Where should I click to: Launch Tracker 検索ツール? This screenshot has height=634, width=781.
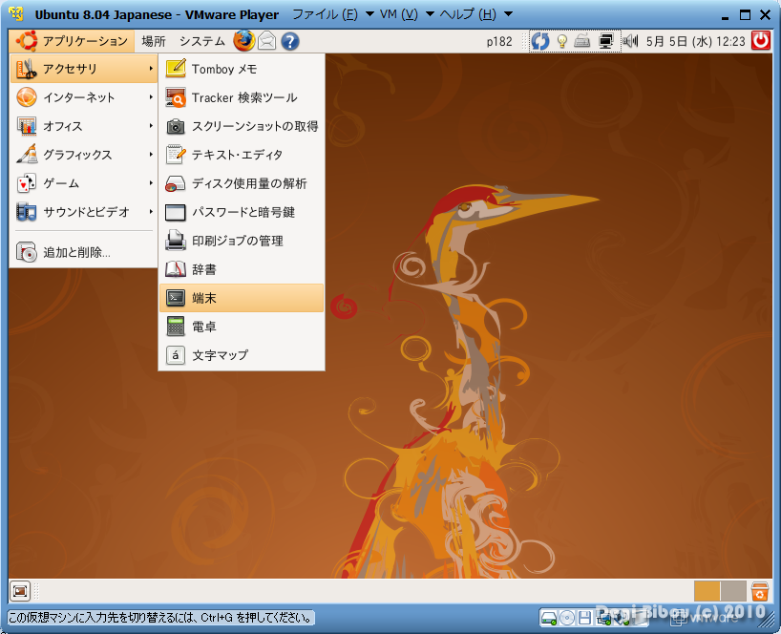tap(242, 97)
